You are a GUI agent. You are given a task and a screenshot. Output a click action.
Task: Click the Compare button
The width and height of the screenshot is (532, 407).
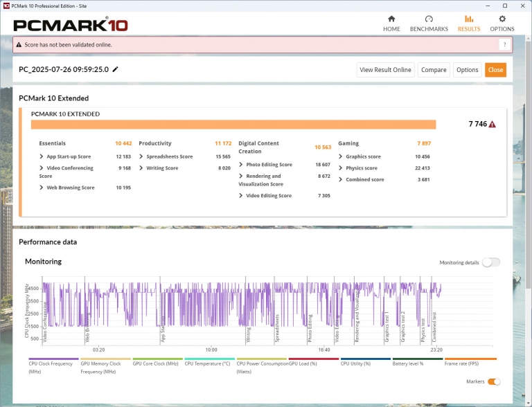point(434,70)
